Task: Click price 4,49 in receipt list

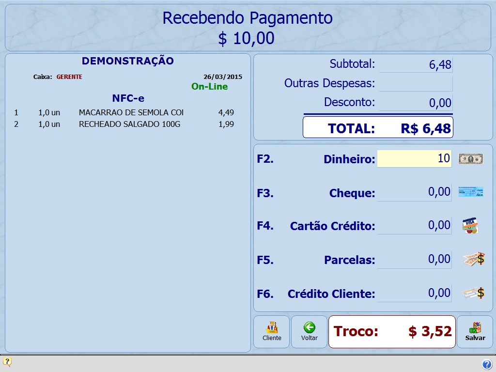Action: [x=226, y=112]
